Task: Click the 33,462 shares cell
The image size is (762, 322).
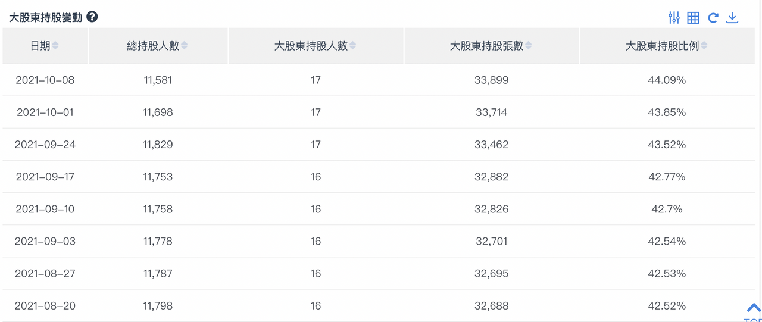Action: coord(492,145)
